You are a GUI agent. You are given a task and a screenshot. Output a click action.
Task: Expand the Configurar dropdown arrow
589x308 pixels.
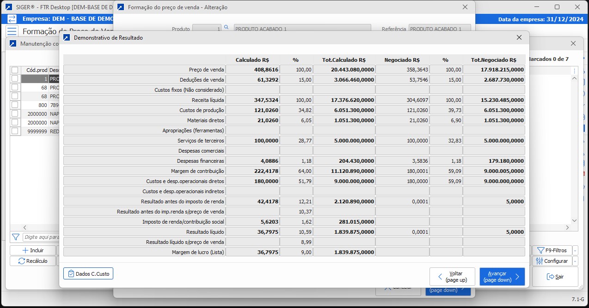coord(575,261)
